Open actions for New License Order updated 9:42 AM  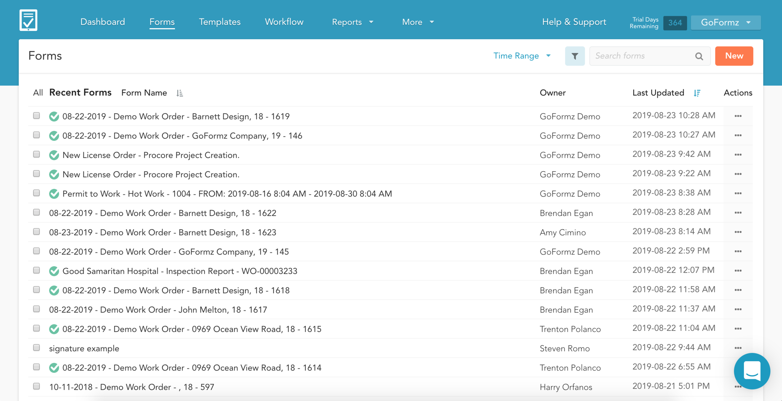[x=738, y=155]
